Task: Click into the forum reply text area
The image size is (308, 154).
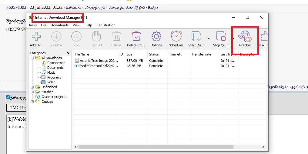Action: pos(16,134)
